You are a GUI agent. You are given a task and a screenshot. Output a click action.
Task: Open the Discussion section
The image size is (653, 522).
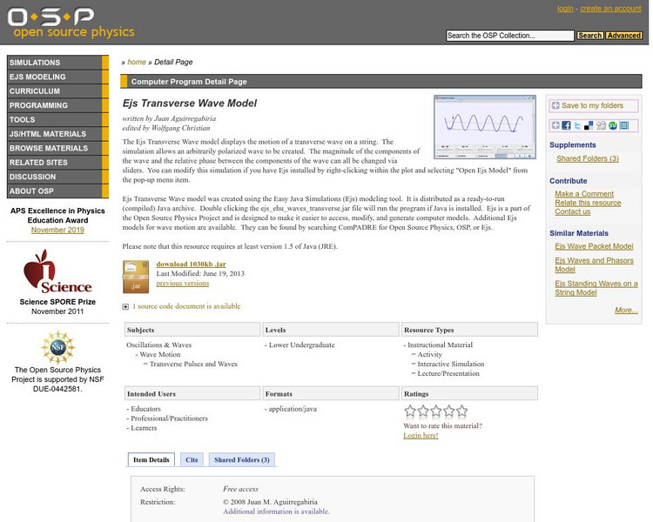(x=57, y=177)
